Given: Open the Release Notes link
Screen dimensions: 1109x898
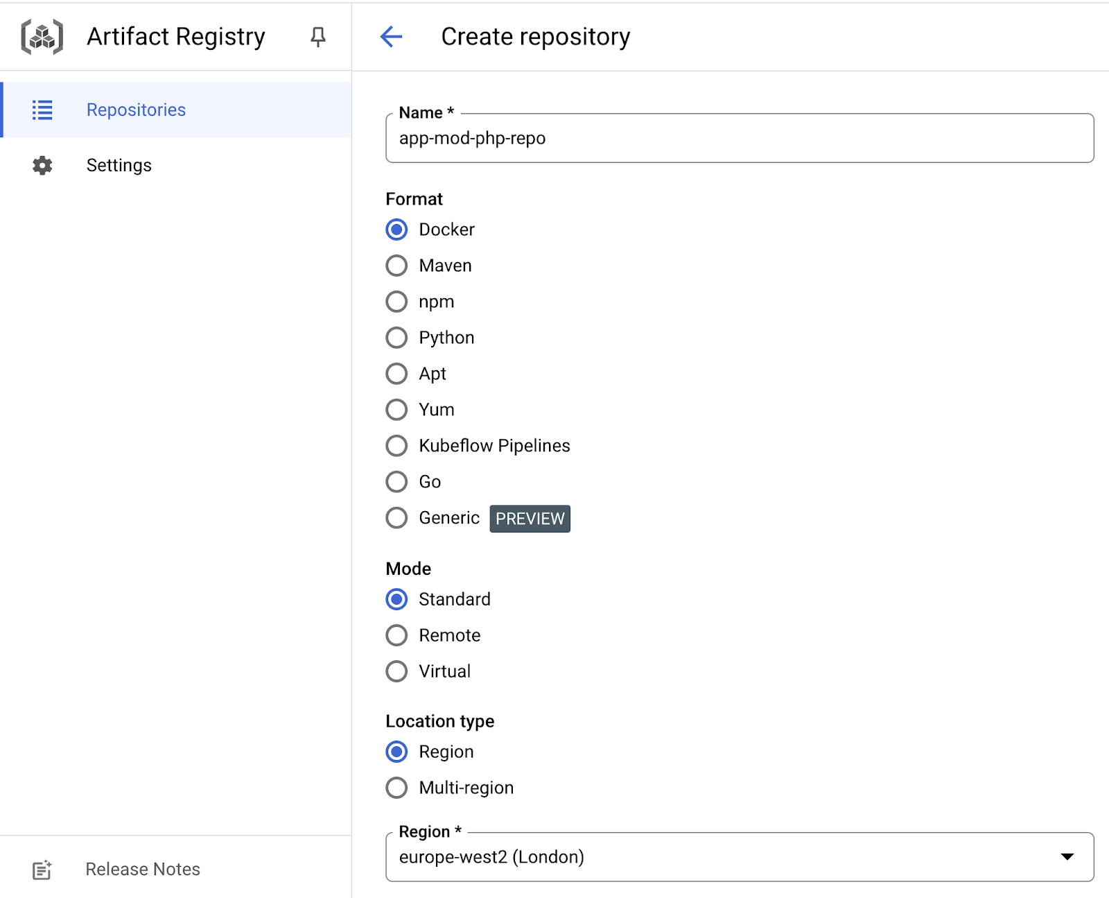Looking at the screenshot, I should pyautogui.click(x=143, y=870).
